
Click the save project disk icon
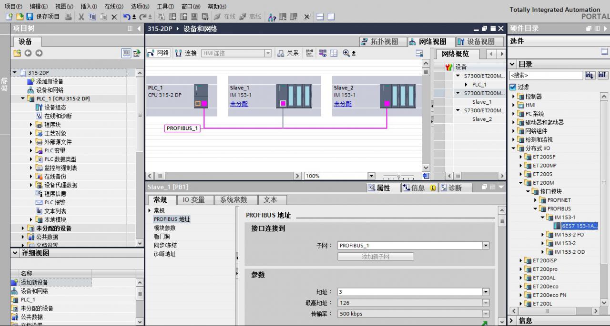coord(30,17)
